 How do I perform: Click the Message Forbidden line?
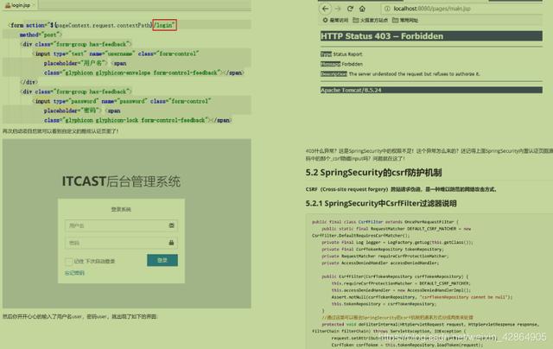[341, 64]
